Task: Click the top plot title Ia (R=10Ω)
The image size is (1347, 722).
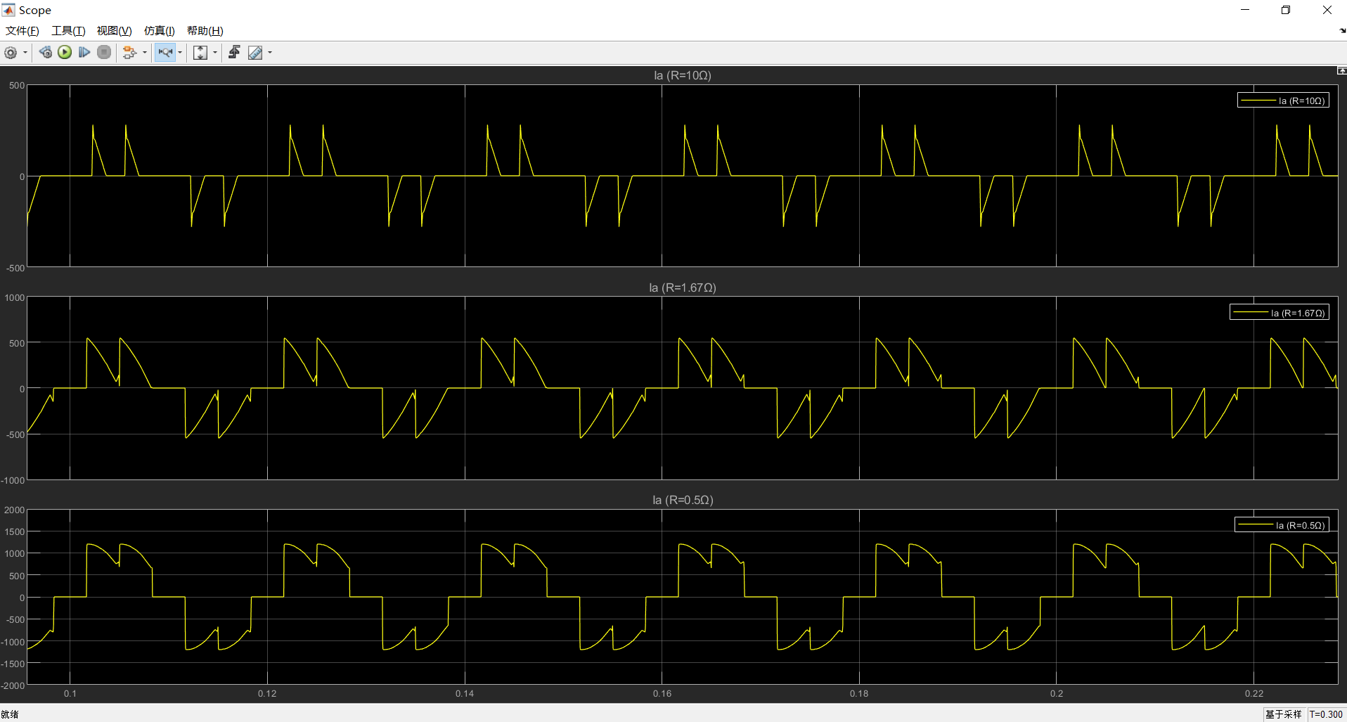Action: tap(683, 75)
